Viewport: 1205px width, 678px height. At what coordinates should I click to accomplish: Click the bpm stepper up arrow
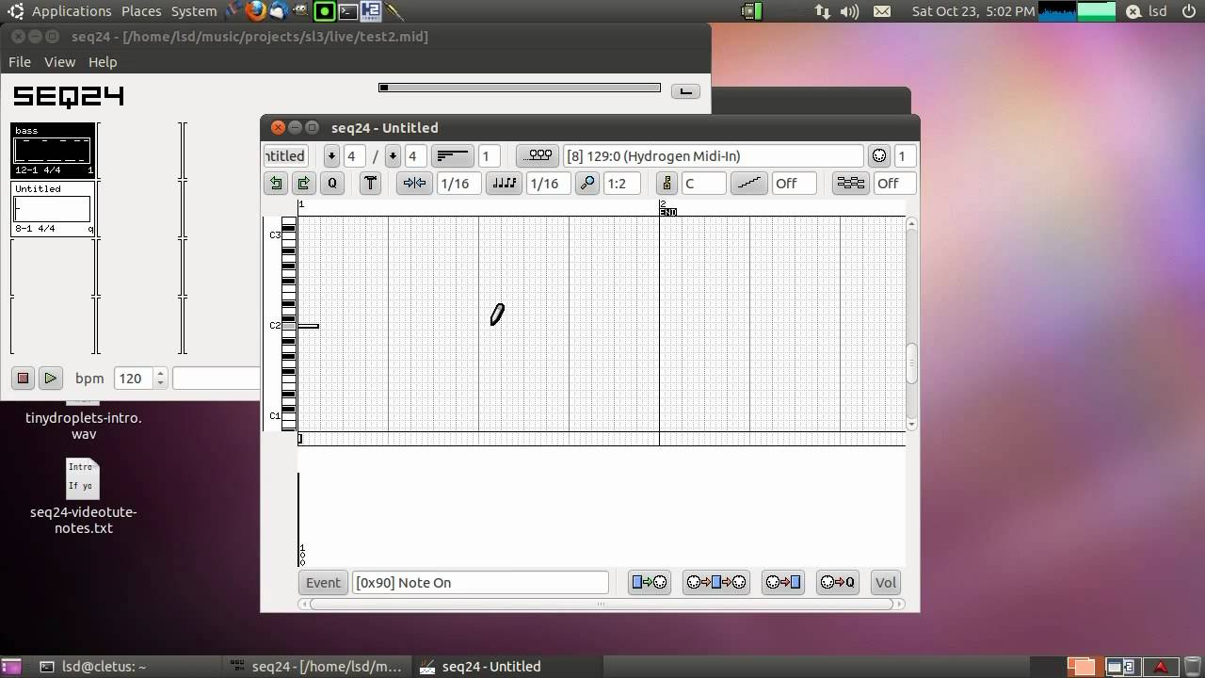pyautogui.click(x=161, y=373)
